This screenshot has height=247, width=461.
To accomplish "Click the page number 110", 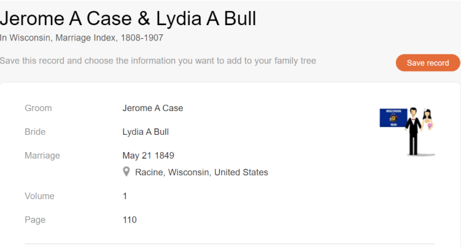I will tap(130, 219).
